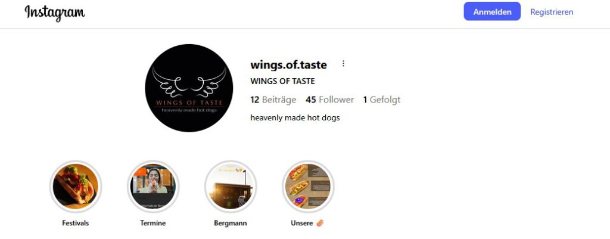Select the WINGS OF TASTE display name
Screen dimensions: 610x239
[282, 81]
